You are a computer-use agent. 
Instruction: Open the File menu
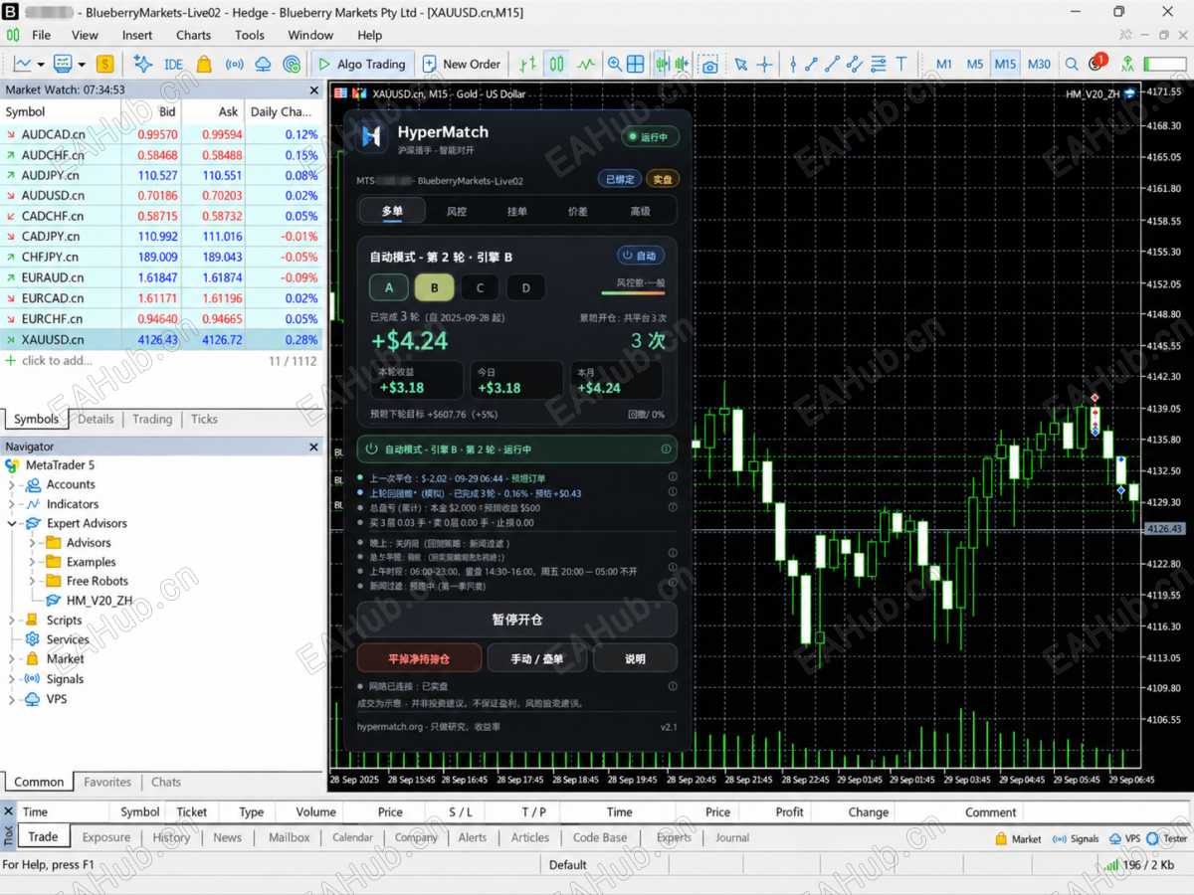coord(41,35)
